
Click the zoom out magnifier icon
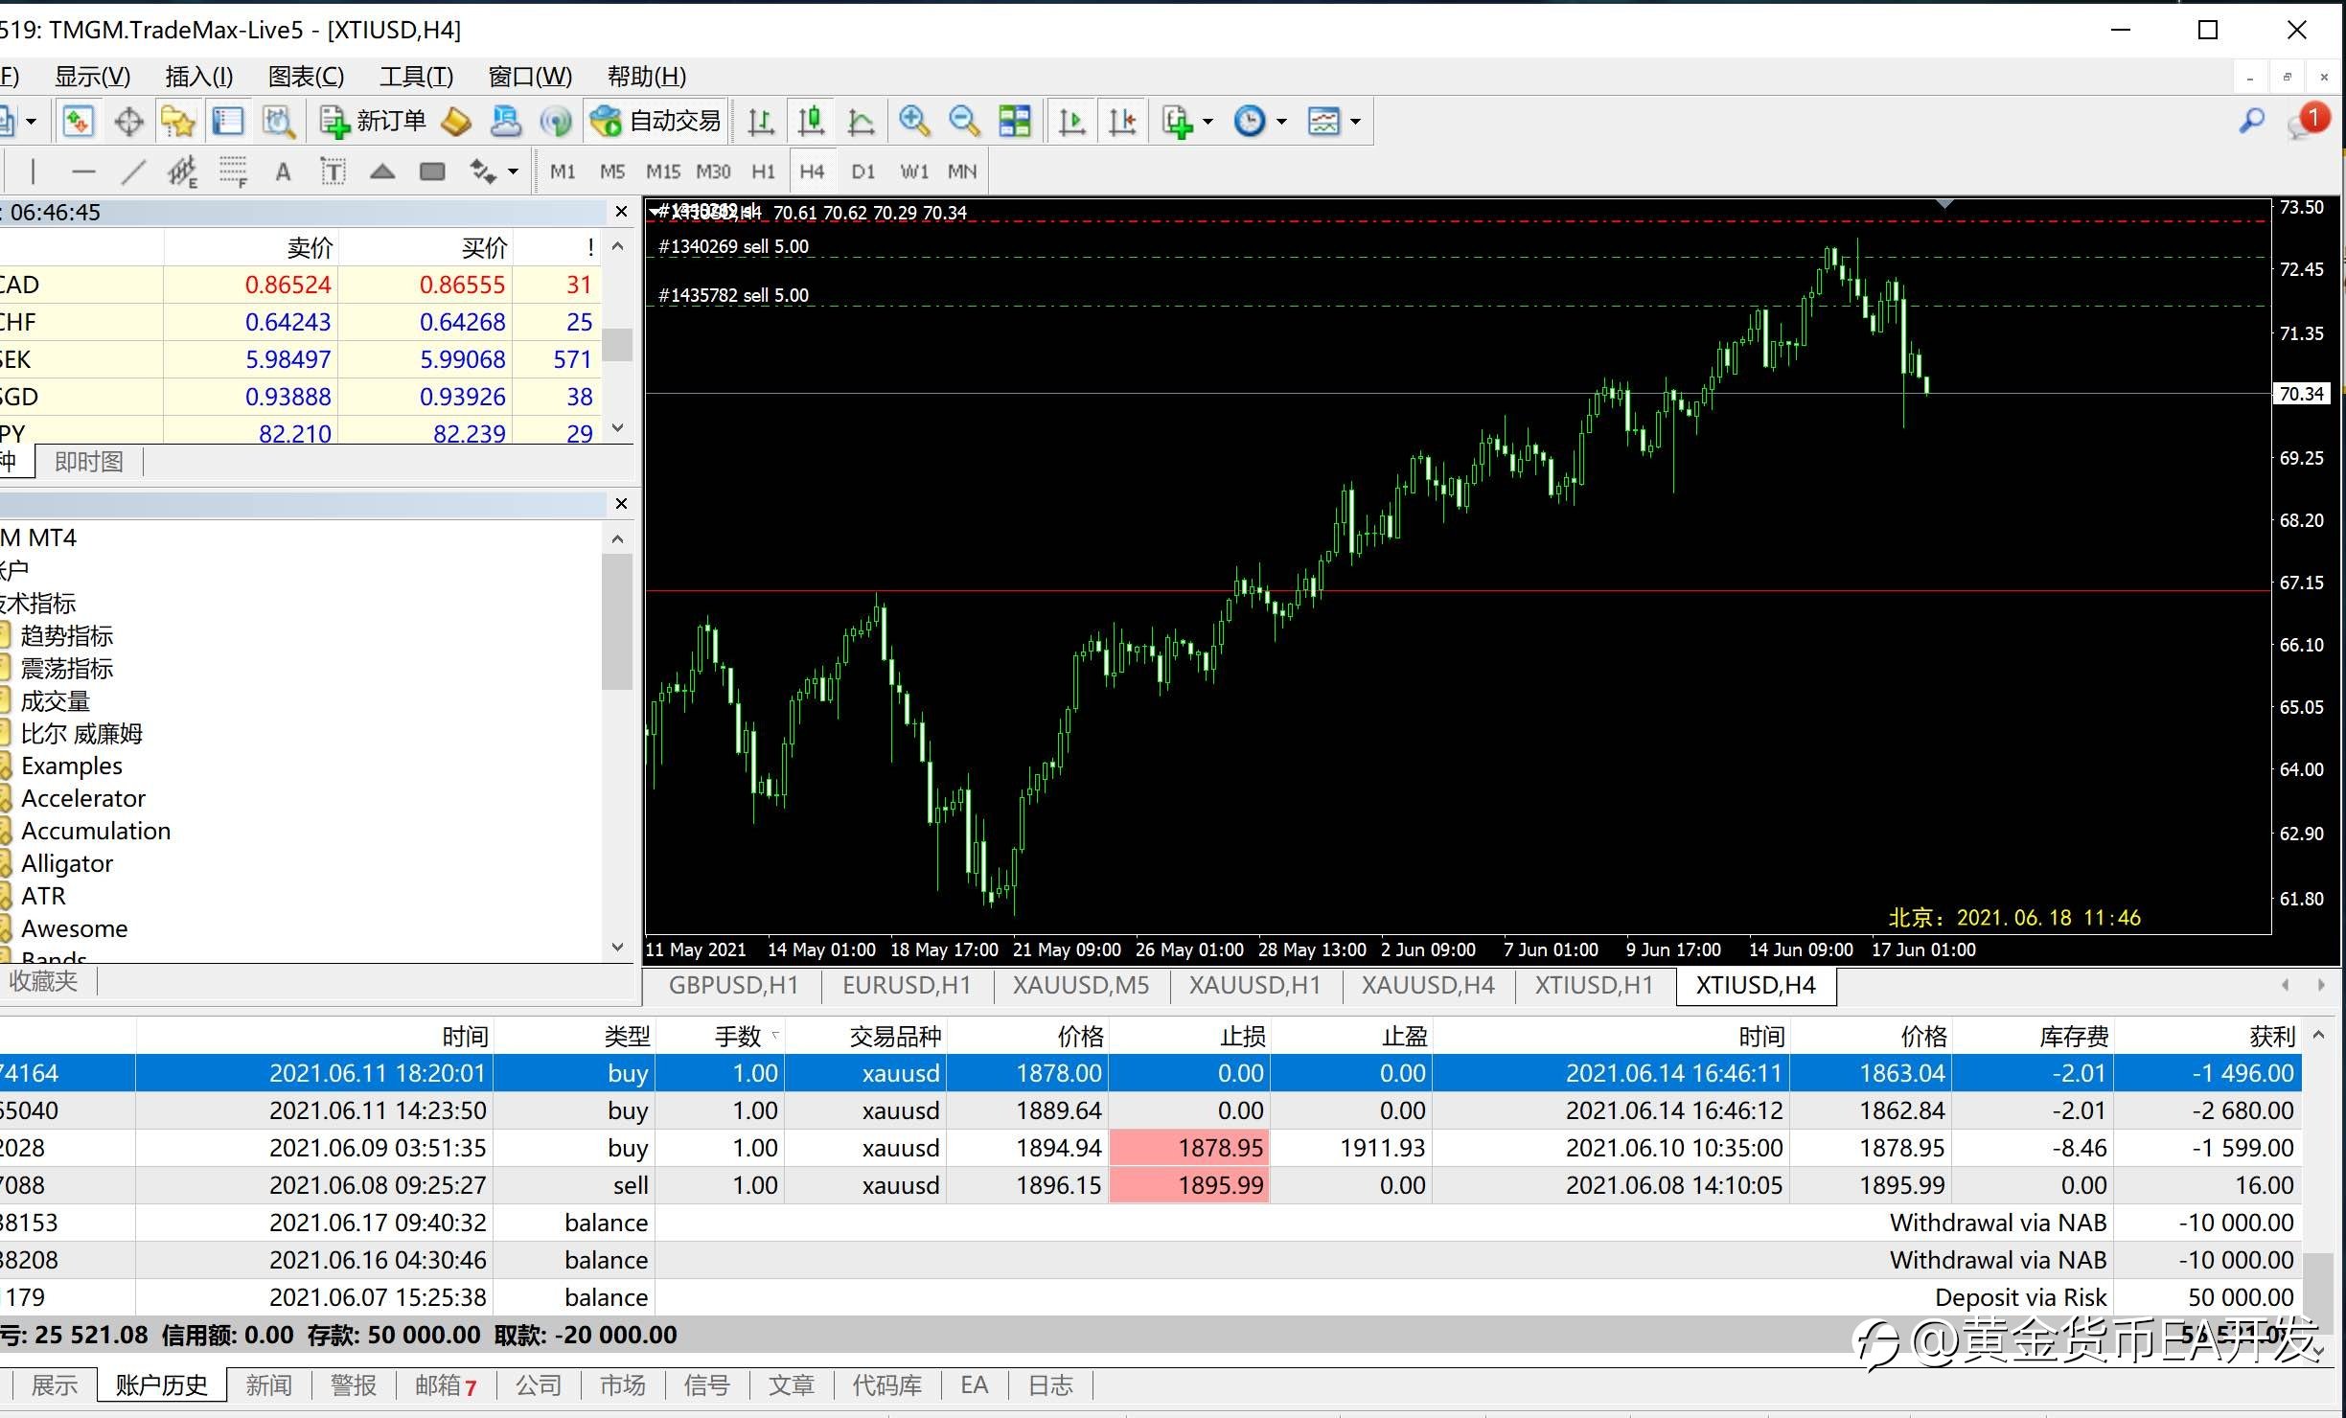[x=964, y=122]
